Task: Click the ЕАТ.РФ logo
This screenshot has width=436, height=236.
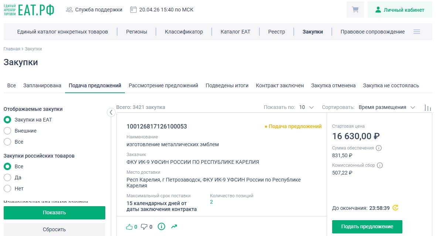Action: pyautogui.click(x=29, y=10)
